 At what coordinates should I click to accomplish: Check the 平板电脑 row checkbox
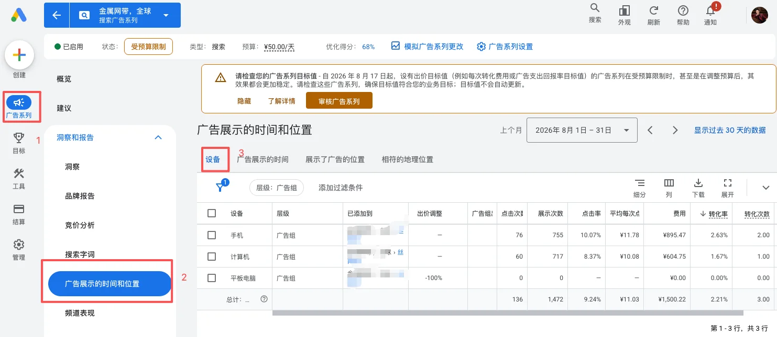coord(212,278)
